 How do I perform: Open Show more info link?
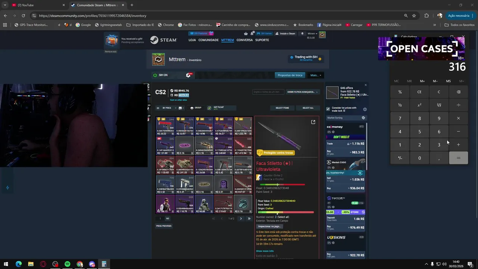265,251
